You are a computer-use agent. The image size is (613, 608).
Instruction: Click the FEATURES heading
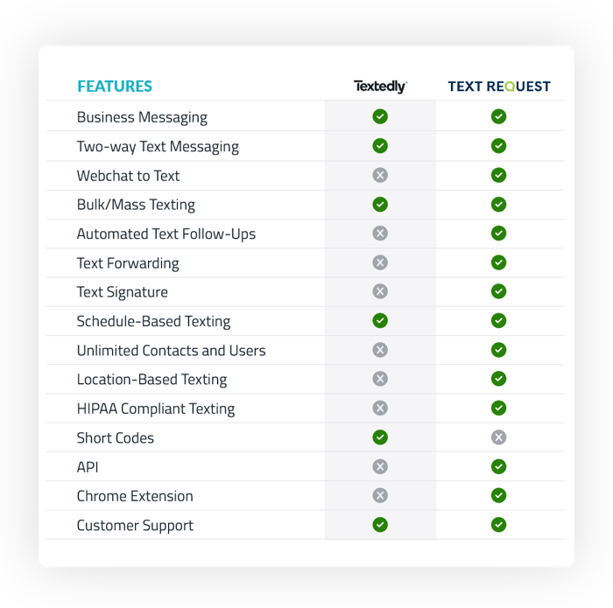click(115, 87)
